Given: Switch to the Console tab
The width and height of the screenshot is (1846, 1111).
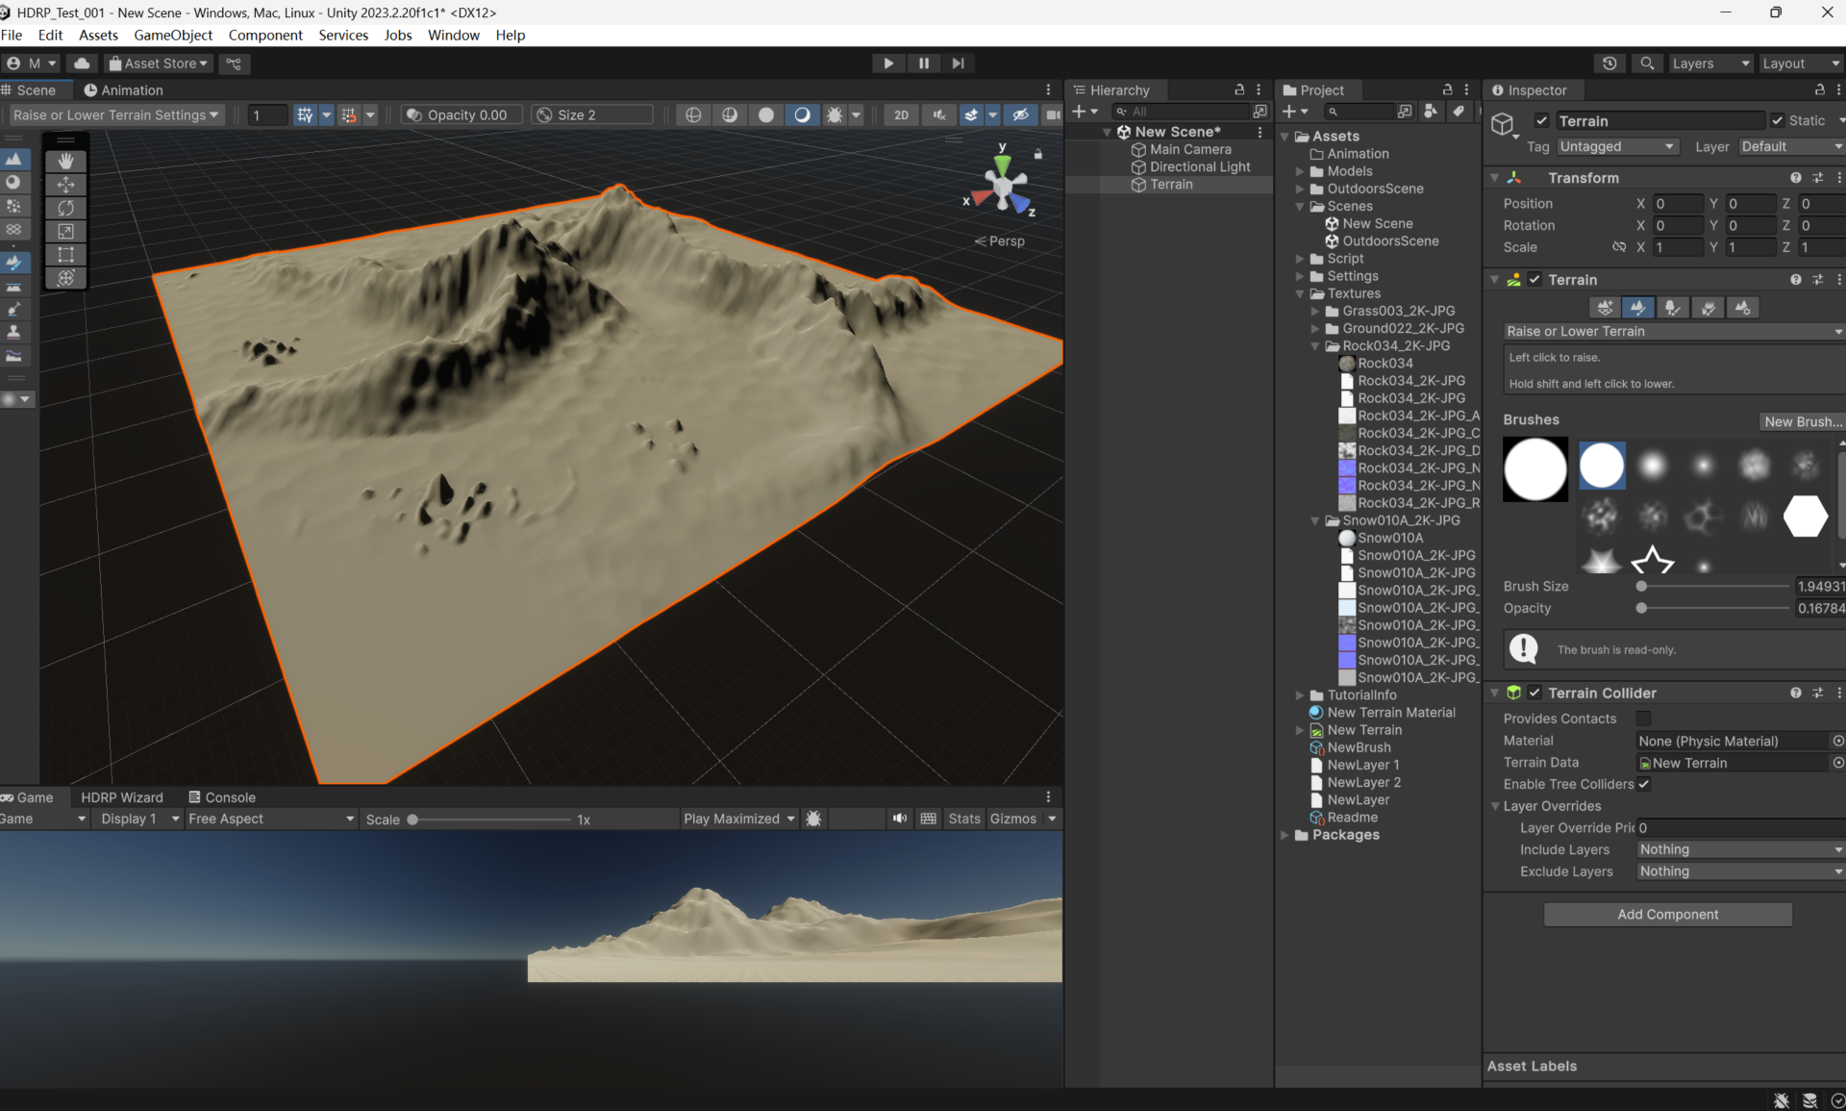Looking at the screenshot, I should click(222, 797).
